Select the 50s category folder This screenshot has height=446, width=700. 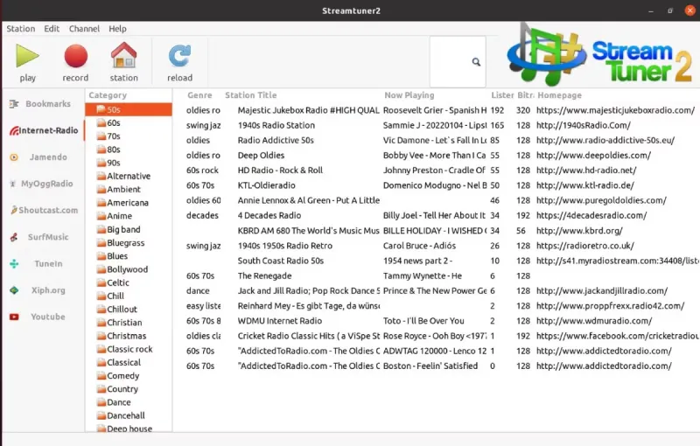click(129, 109)
